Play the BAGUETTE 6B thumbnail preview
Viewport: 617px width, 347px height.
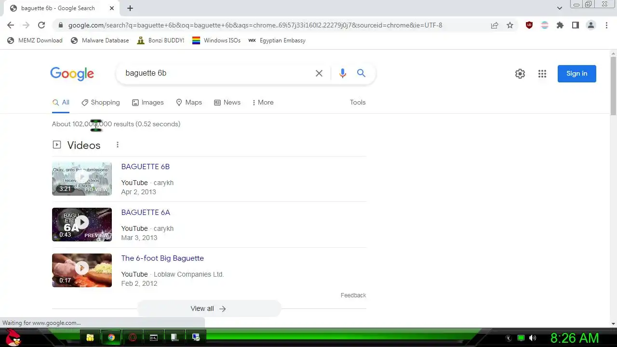82,179
